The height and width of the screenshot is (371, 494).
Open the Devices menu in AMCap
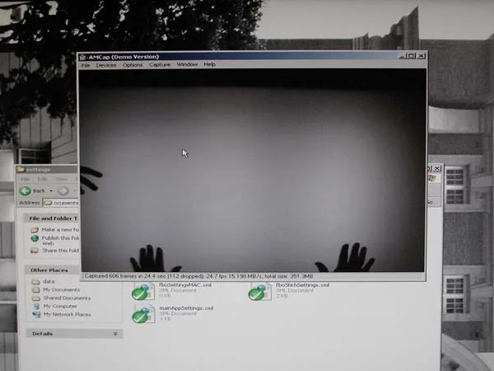tap(106, 64)
